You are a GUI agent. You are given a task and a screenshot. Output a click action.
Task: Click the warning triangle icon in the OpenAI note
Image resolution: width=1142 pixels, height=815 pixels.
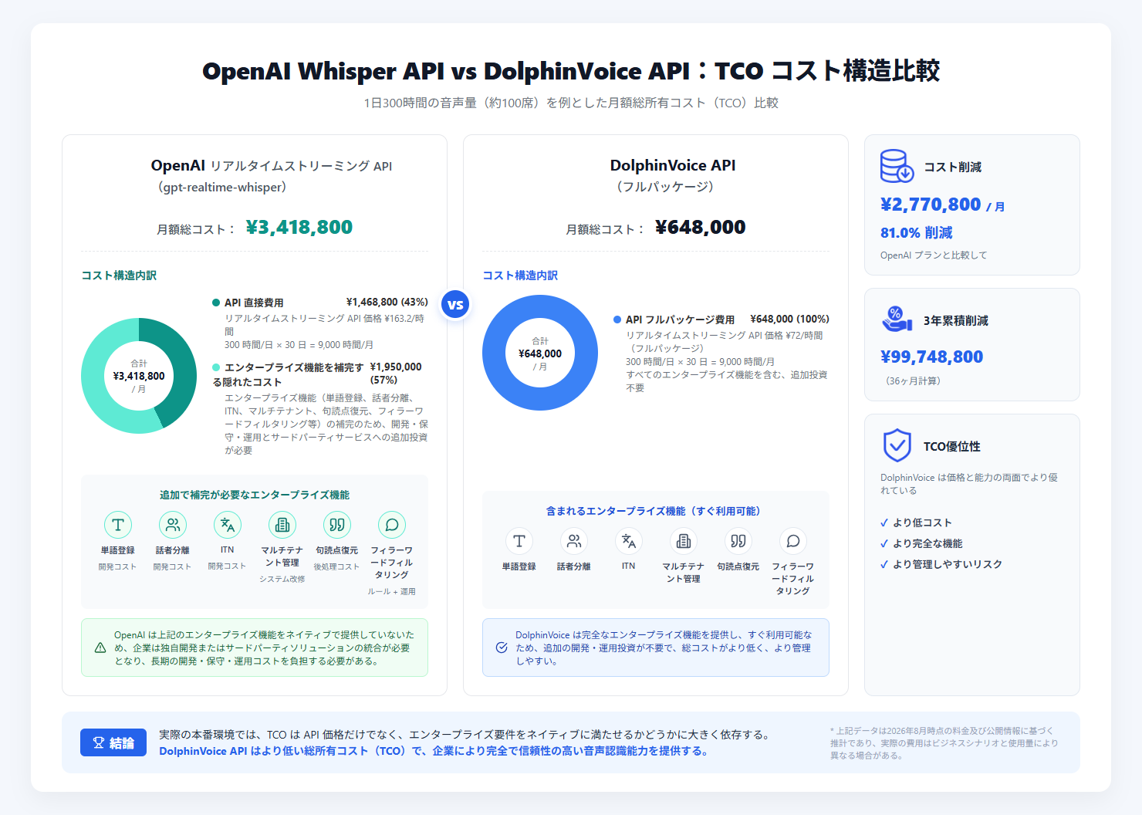click(100, 648)
